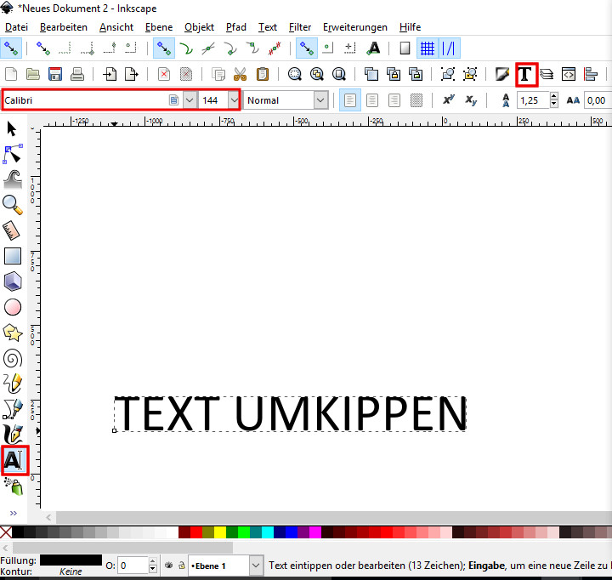Open the Datei menu

16,27
